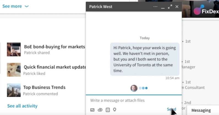Screen dimensions: 219x115
Task: Open the three-dot chat options menu
Action: click(155, 7)
